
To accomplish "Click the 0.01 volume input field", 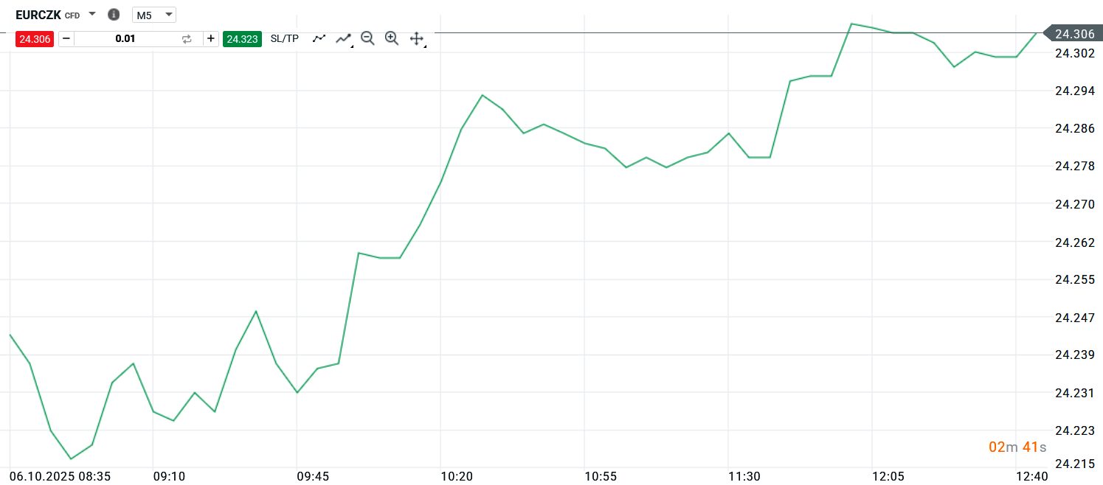I will click(x=125, y=39).
